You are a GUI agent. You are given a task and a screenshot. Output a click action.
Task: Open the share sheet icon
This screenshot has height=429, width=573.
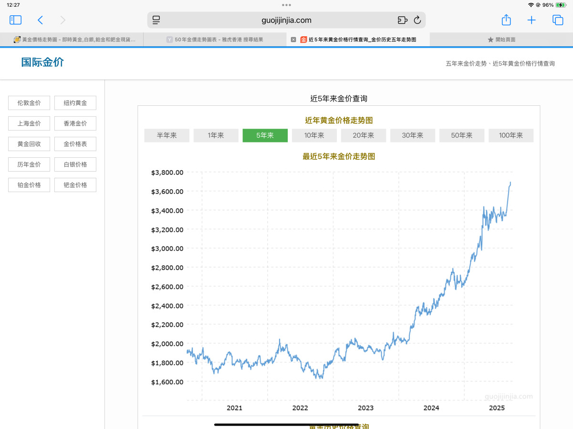506,20
